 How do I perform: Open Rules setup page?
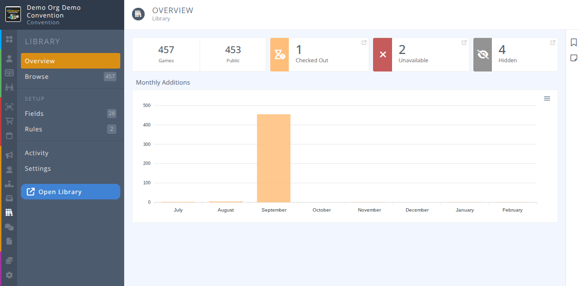(34, 129)
